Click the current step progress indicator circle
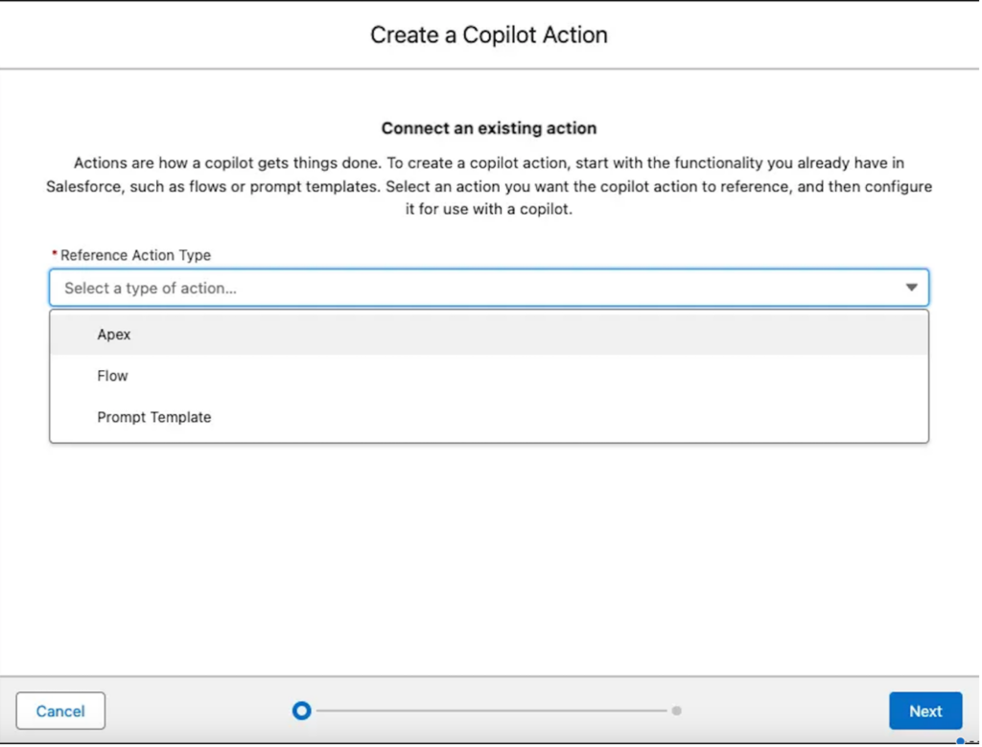This screenshot has height=747, width=982. point(302,711)
